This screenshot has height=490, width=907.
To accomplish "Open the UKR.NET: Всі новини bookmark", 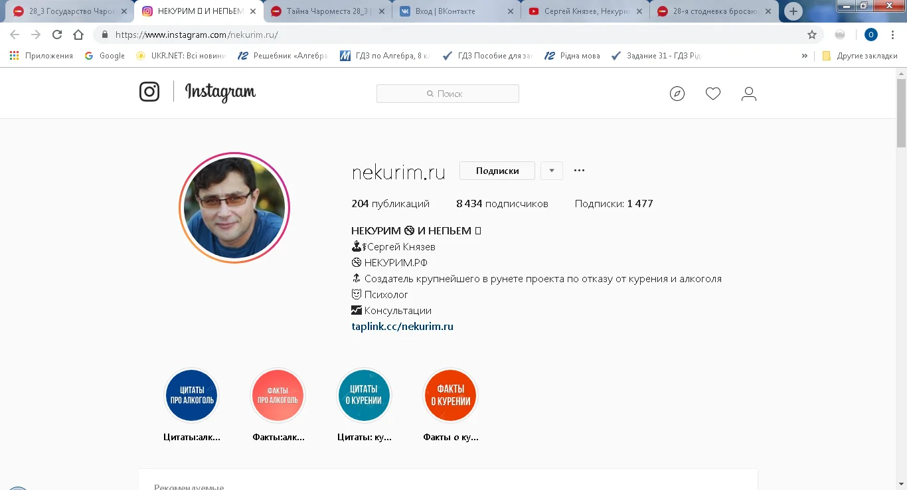I will pos(181,56).
